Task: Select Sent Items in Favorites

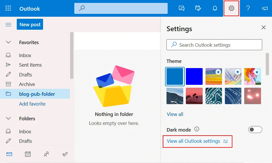Action: coord(30,65)
